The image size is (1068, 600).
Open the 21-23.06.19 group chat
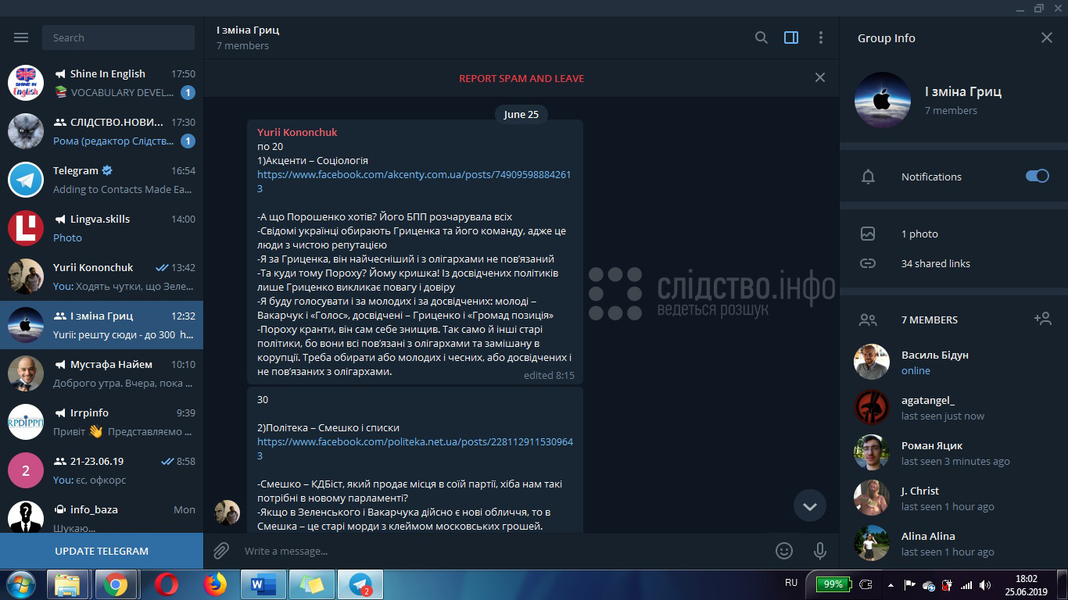coord(102,470)
